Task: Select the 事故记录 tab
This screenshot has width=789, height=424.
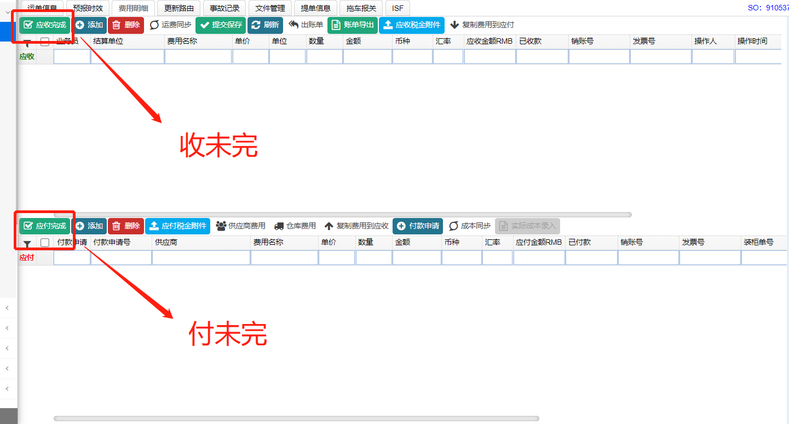Action: tap(224, 8)
